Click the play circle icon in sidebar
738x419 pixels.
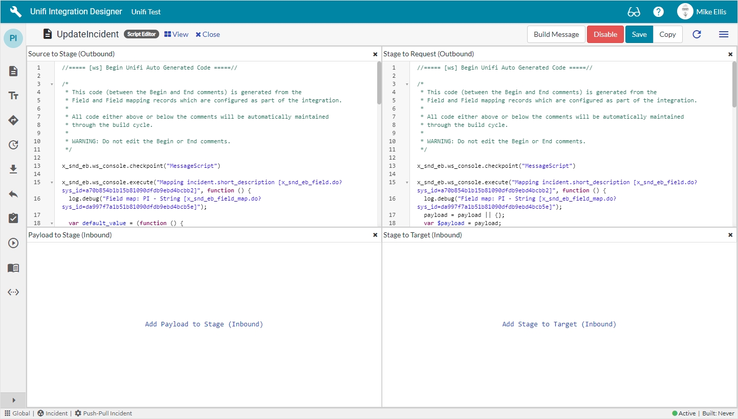pos(13,243)
